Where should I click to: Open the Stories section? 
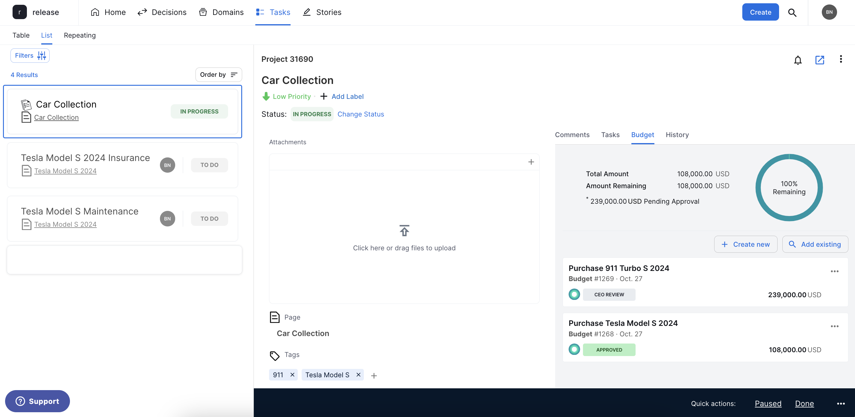click(322, 12)
